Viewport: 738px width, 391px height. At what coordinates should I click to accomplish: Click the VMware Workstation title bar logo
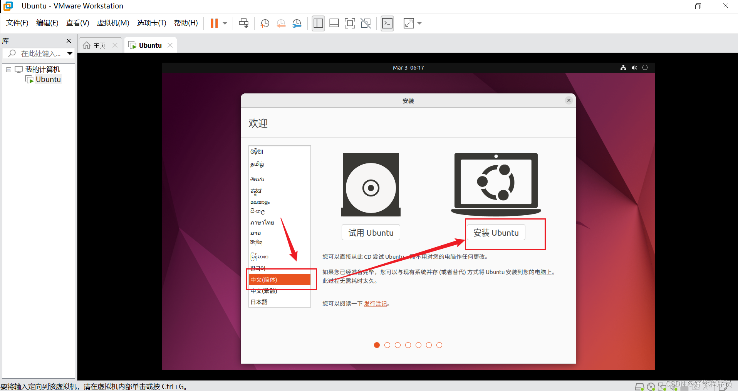tap(8, 6)
